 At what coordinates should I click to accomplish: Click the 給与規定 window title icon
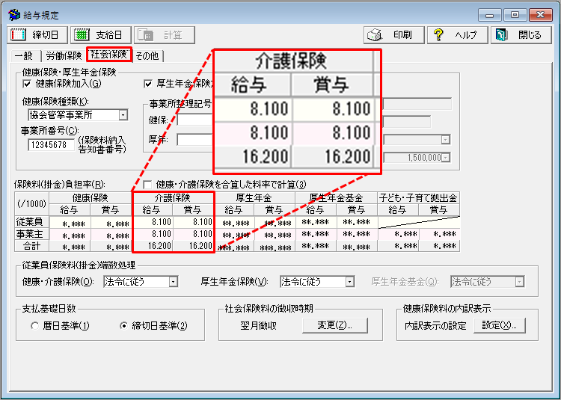pos(13,15)
